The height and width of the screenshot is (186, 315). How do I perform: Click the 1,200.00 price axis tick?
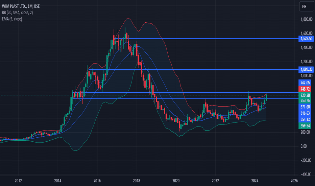tap(306, 62)
